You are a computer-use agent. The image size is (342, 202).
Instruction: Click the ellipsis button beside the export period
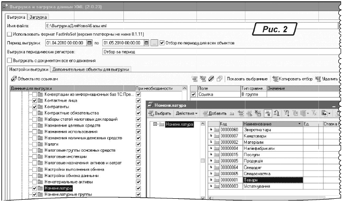[154, 43]
